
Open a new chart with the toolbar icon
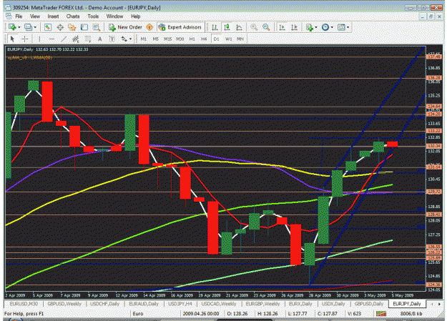(x=12, y=27)
